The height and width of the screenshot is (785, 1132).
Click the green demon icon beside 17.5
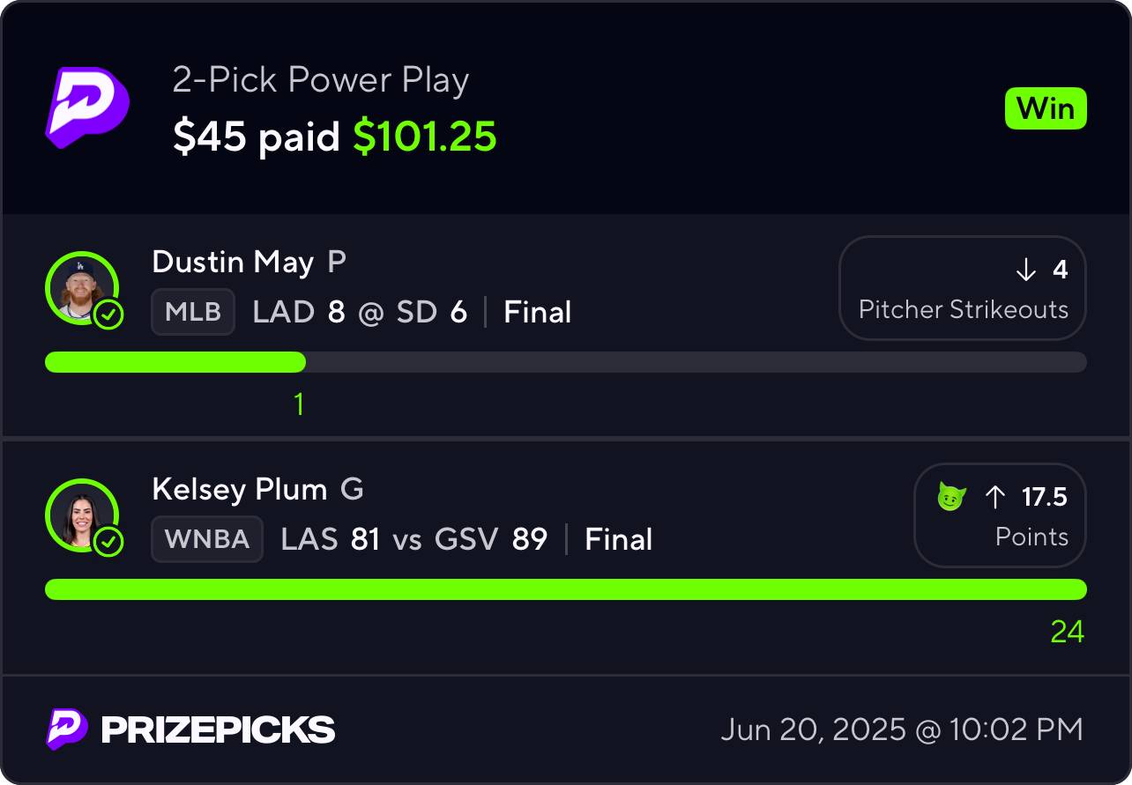[951, 498]
